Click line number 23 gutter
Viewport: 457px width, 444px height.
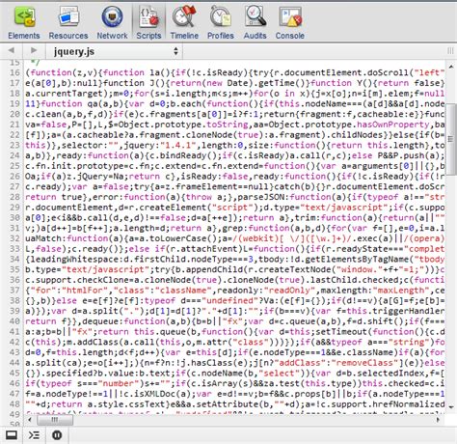coord(14,145)
